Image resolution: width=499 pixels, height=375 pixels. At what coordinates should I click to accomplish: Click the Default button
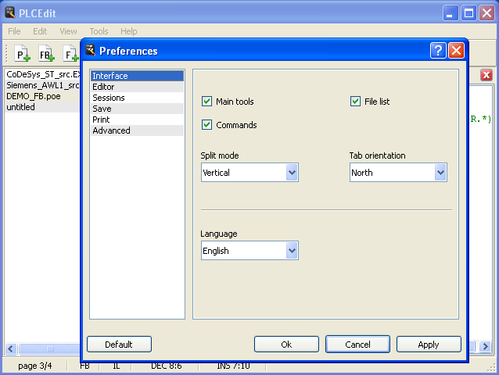(x=119, y=345)
